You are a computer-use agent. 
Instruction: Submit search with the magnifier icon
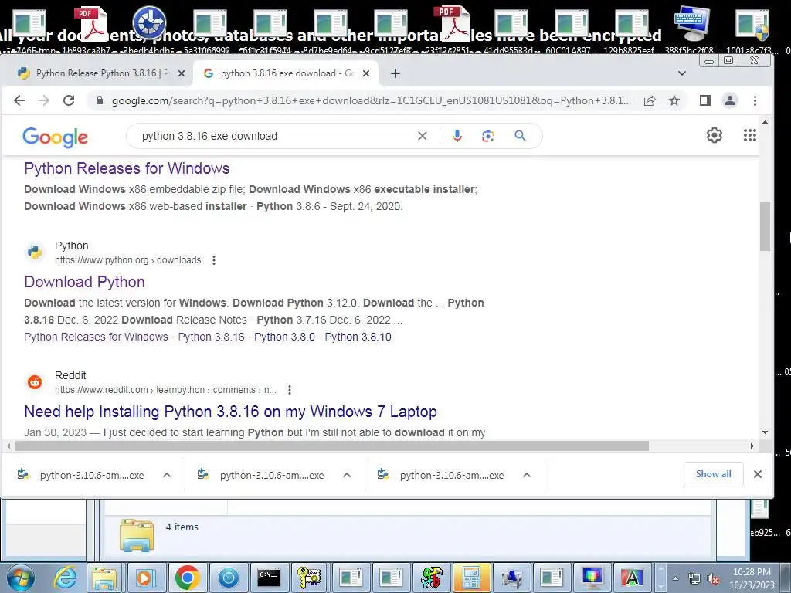520,136
